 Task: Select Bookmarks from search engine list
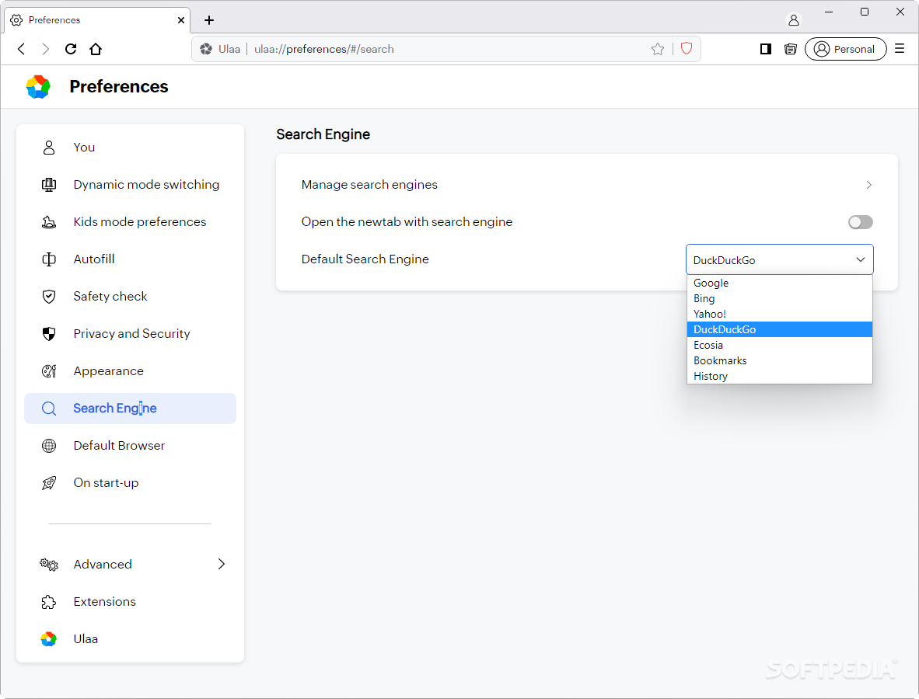pos(780,360)
